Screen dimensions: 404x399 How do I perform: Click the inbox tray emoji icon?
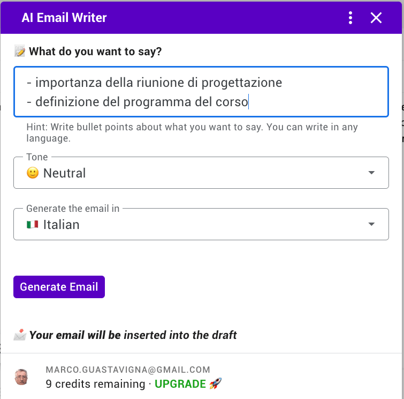(20, 335)
